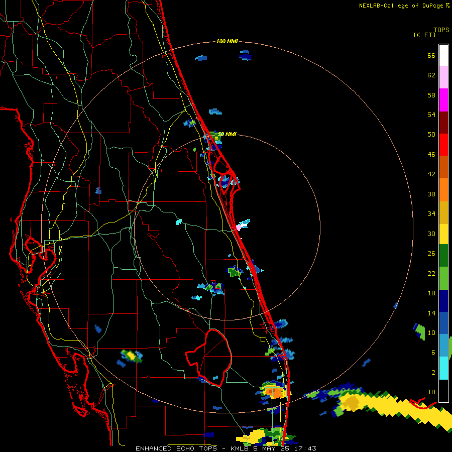Click the TH legend value

pos(431,392)
